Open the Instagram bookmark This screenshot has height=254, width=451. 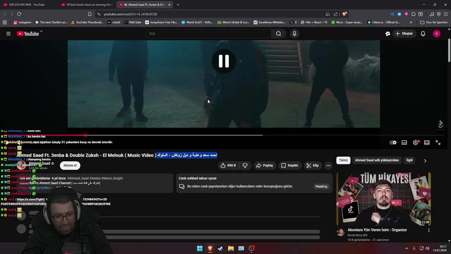(x=22, y=22)
